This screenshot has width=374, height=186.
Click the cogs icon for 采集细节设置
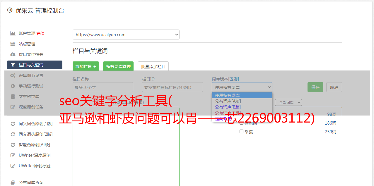(x=13, y=75)
